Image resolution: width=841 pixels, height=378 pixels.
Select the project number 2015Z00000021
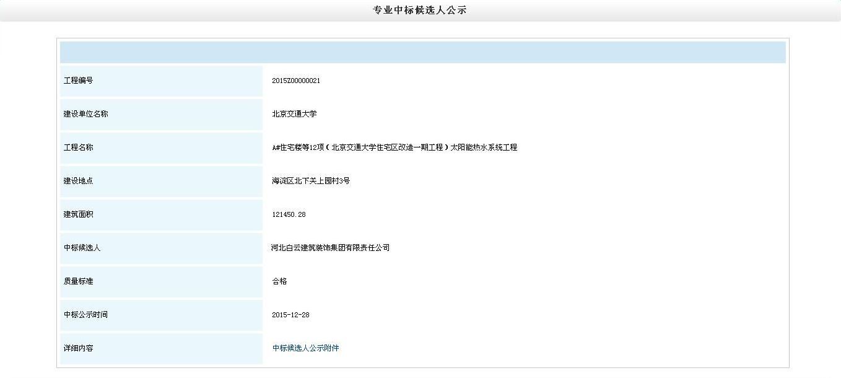pos(296,81)
